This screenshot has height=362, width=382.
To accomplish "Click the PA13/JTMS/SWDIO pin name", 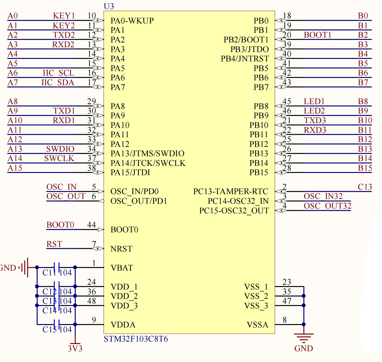I will (x=147, y=153).
